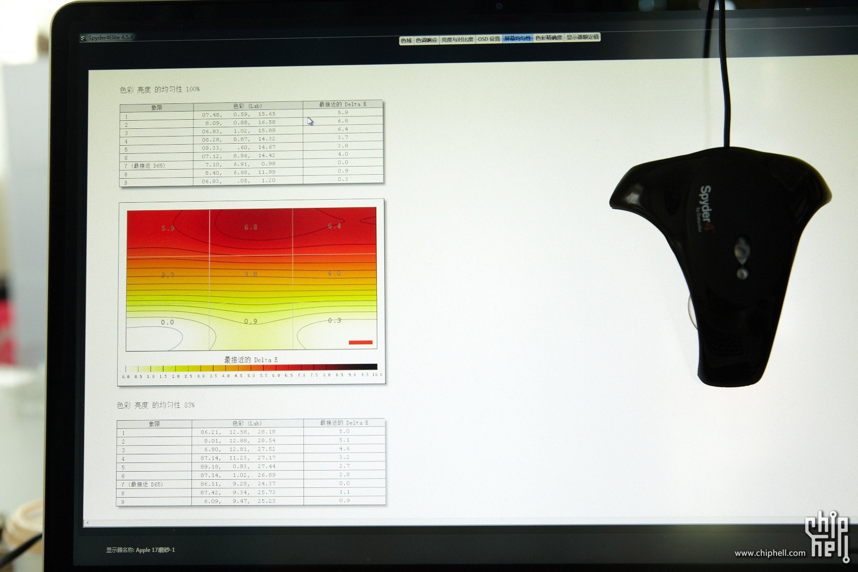
Task: Select Delta E 4.6 cell in 83% table
Action: pyautogui.click(x=344, y=449)
